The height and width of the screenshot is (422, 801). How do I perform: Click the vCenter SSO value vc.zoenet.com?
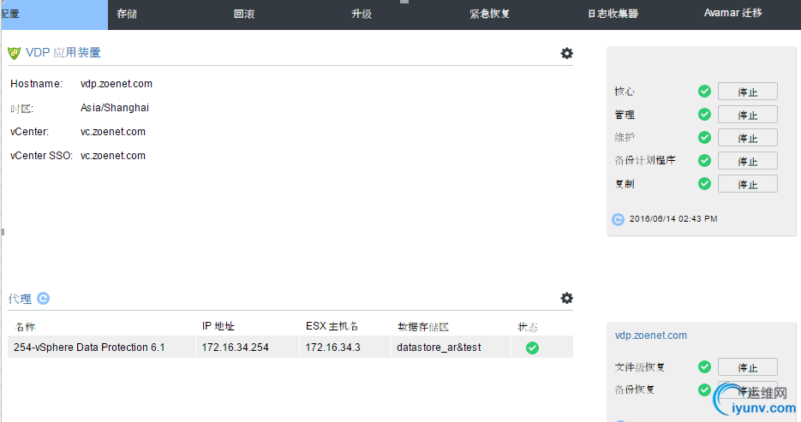[x=113, y=156]
